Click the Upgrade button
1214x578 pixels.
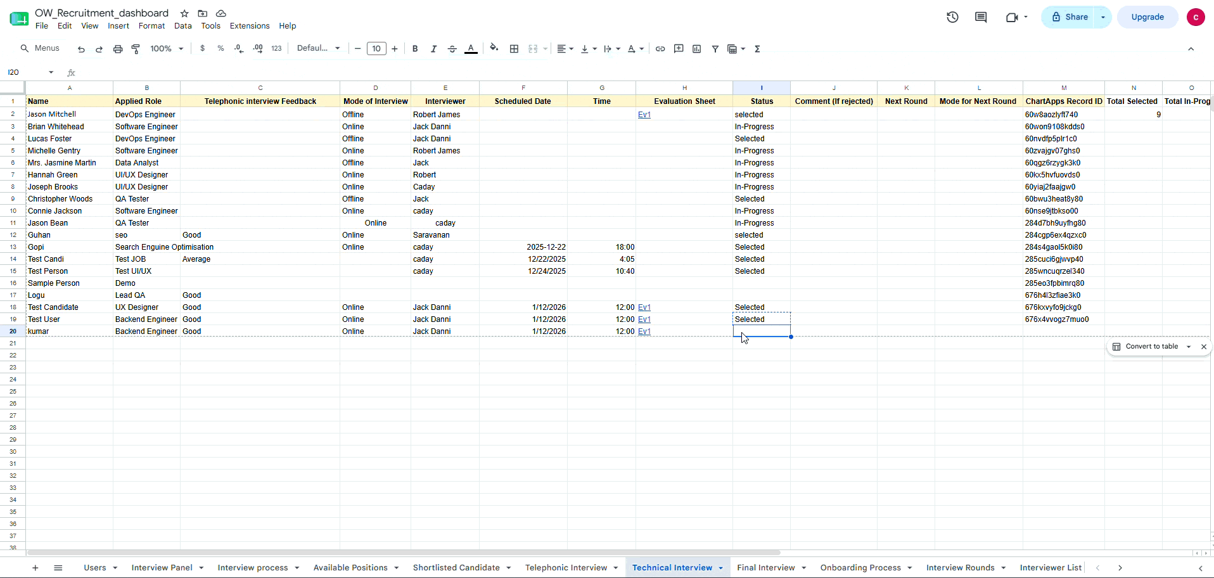coord(1147,17)
